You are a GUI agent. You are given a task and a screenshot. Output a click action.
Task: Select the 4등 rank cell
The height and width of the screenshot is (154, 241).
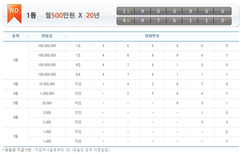click(x=15, y=93)
